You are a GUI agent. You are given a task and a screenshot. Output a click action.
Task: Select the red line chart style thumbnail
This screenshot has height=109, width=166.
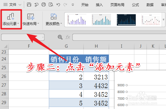[151, 20]
